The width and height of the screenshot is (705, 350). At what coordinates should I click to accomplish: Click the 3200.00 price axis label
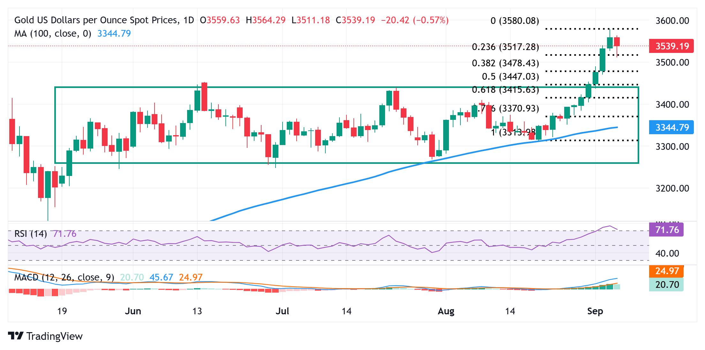(x=672, y=188)
